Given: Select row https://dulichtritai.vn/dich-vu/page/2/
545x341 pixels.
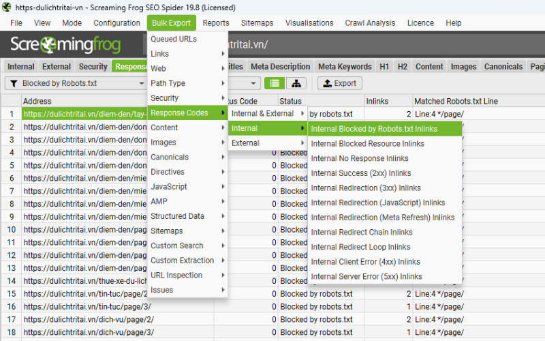Looking at the screenshot, I should pyautogui.click(x=89, y=319).
